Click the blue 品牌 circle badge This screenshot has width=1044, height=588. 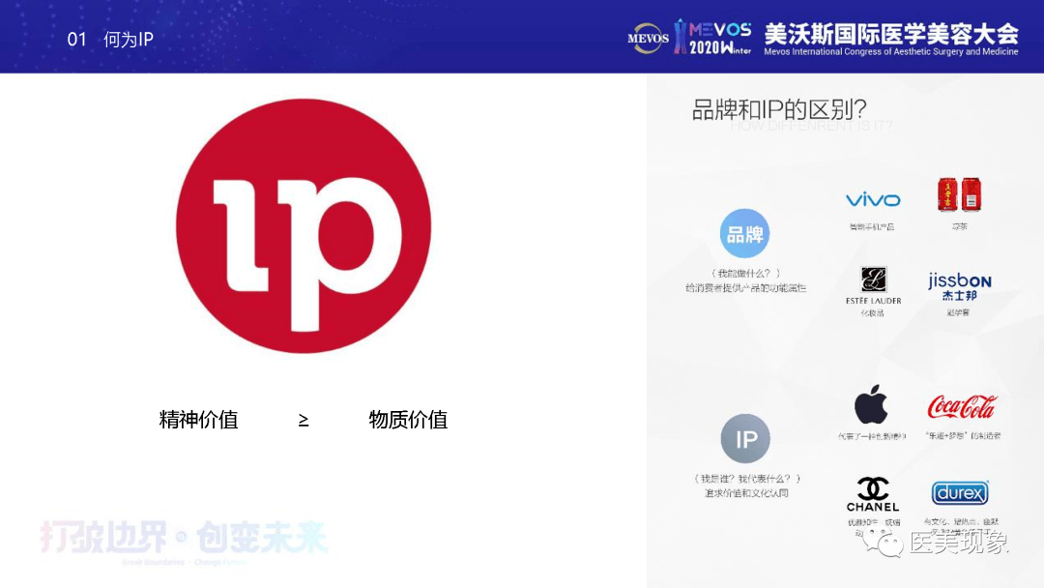point(744,234)
